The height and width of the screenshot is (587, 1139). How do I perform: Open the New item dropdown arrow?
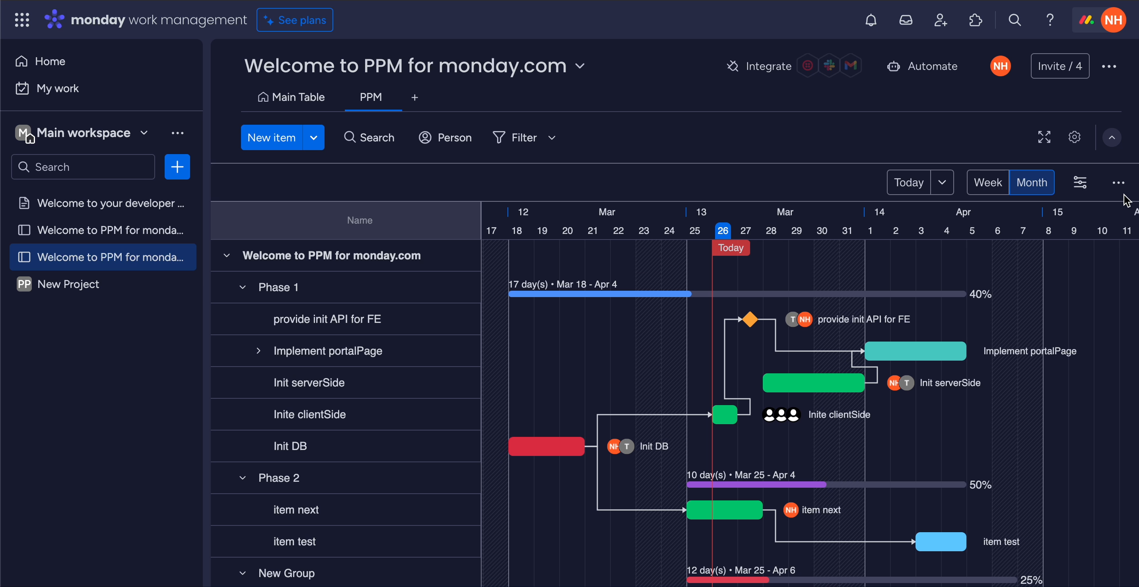[x=313, y=137]
